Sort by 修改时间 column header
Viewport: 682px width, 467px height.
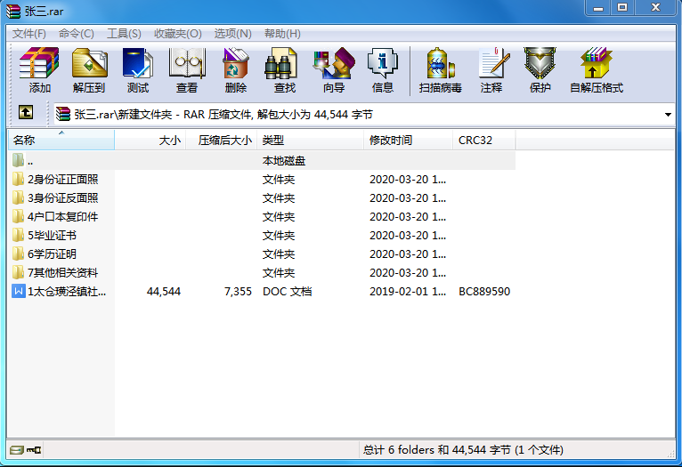coord(408,140)
